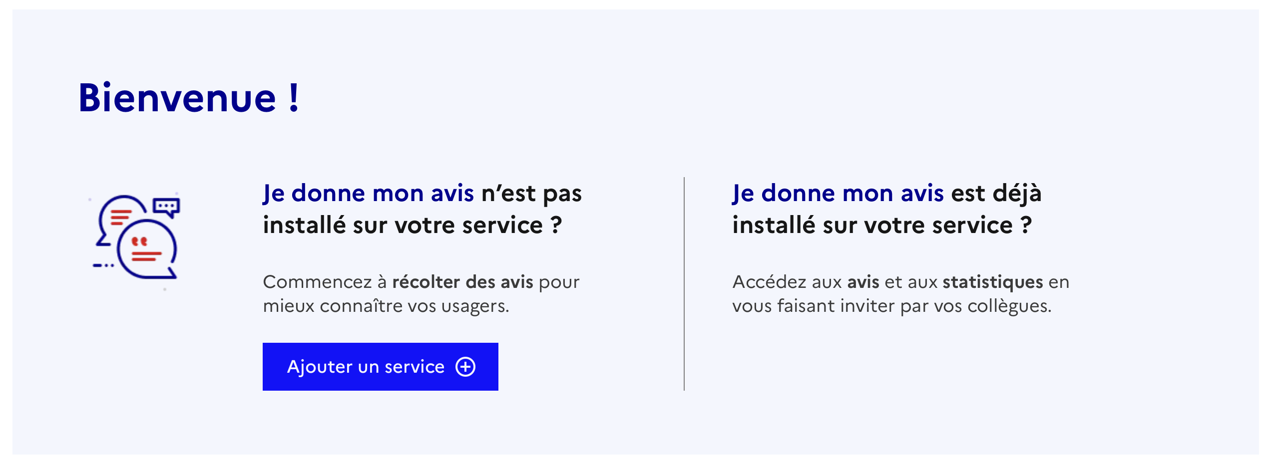Viewport: 1271px width, 470px height.
Task: Click the text "vous faisant inviter par vos collègues."
Action: tap(891, 306)
